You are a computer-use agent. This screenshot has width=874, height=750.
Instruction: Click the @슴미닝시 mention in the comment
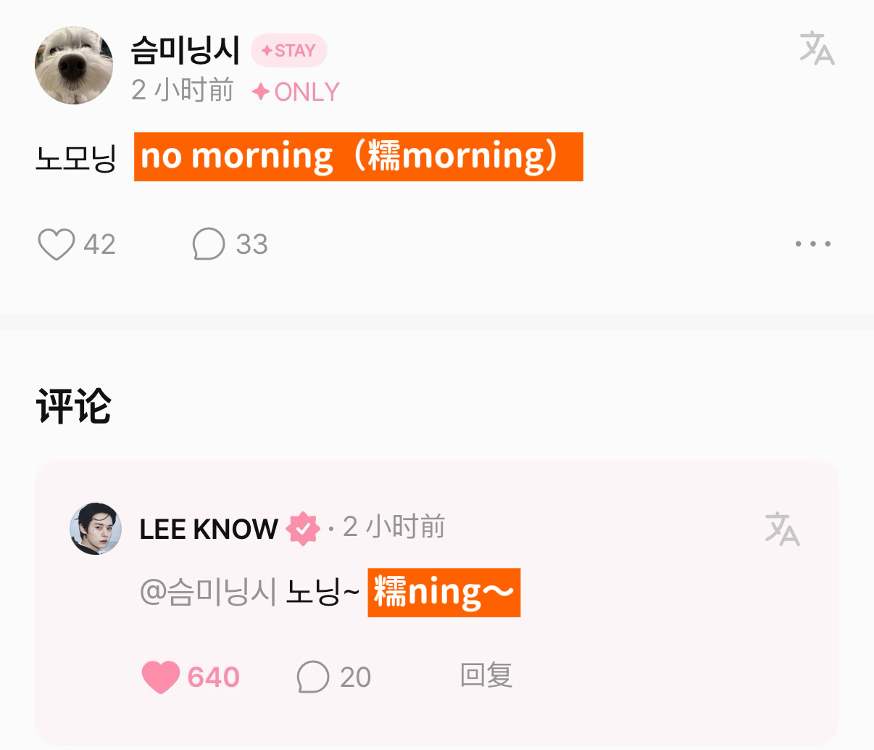pos(208,592)
